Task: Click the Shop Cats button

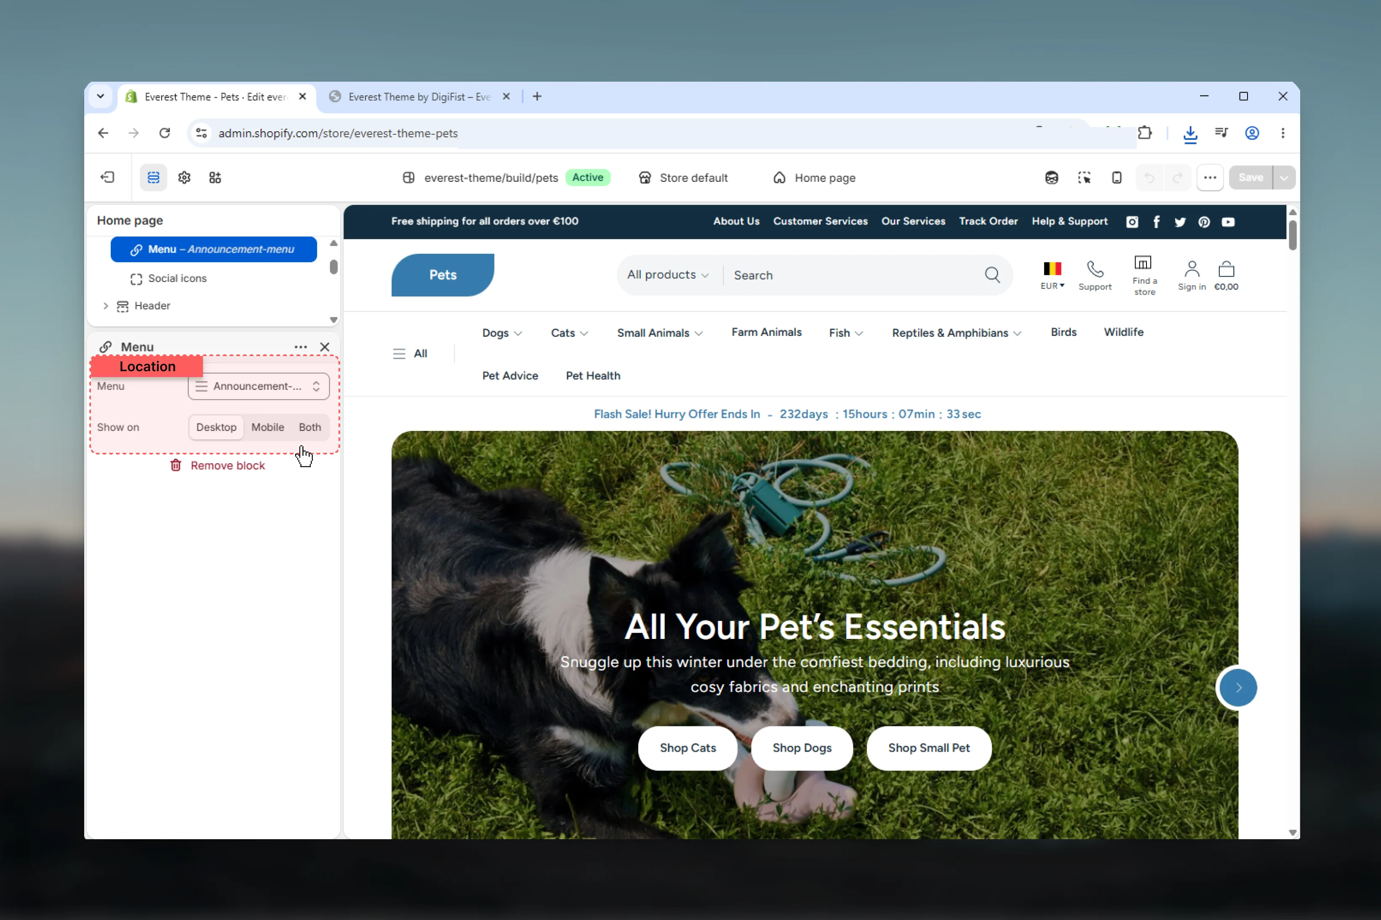Action: (687, 747)
